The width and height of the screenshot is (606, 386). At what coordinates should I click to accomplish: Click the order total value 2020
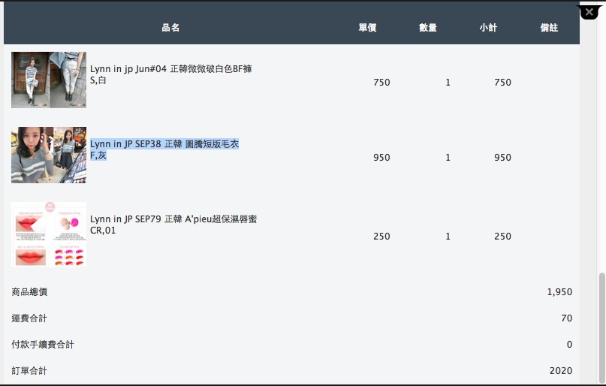561,370
